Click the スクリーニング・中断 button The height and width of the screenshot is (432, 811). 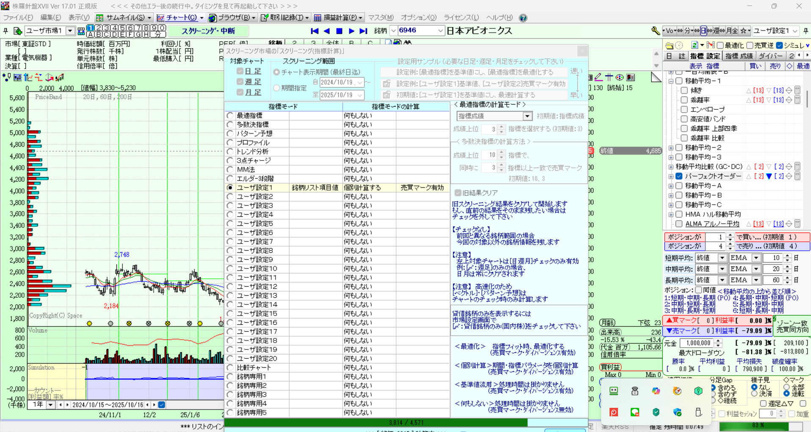208,31
